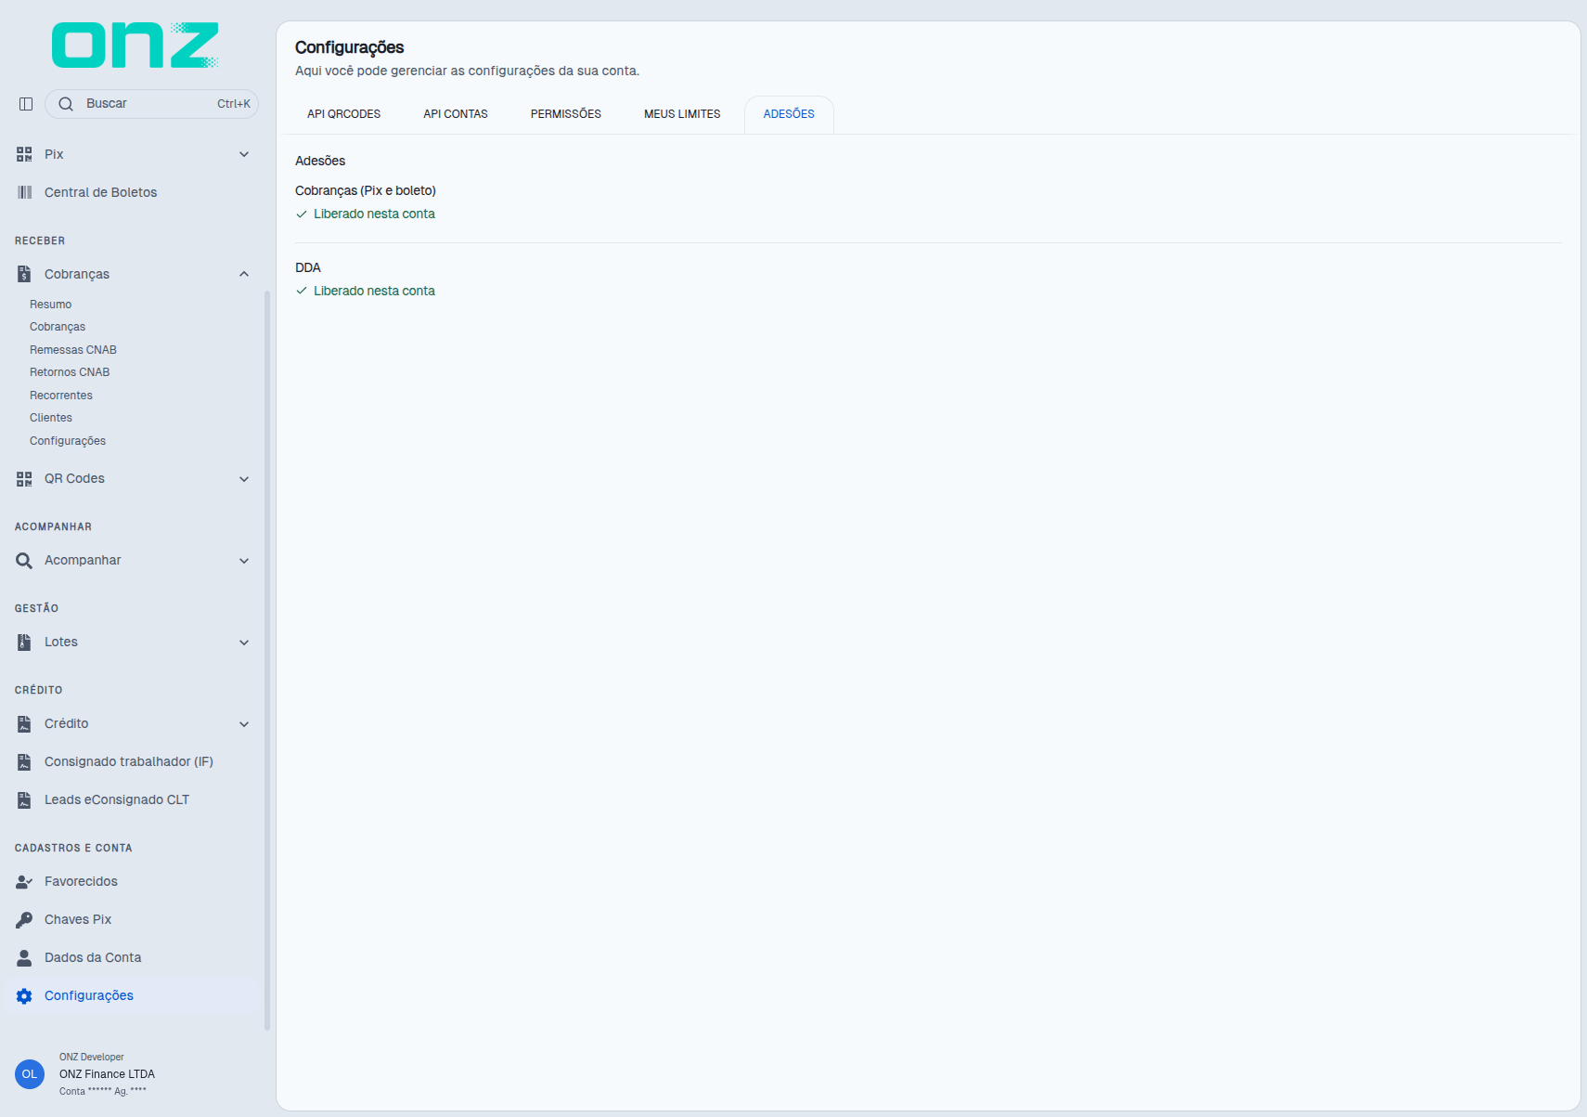Image resolution: width=1587 pixels, height=1117 pixels.
Task: Click the Leads eConsignado CLT icon
Action: click(x=24, y=800)
